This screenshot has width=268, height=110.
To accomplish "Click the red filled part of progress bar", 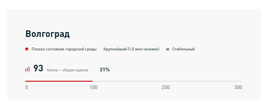I will (59, 81).
